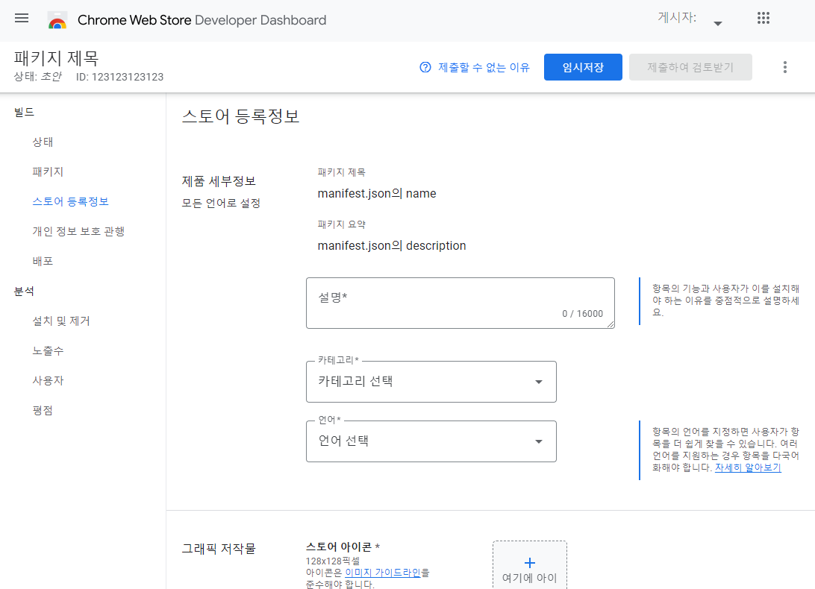
Task: Click 제출할 수 없는 이유 link
Action: [x=484, y=68]
